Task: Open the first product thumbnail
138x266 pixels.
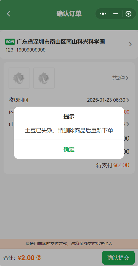Action: pos(19,78)
